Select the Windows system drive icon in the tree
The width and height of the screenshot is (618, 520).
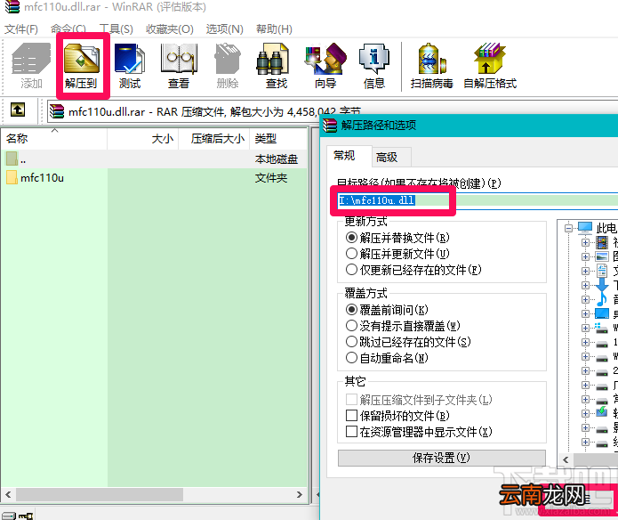(x=601, y=328)
